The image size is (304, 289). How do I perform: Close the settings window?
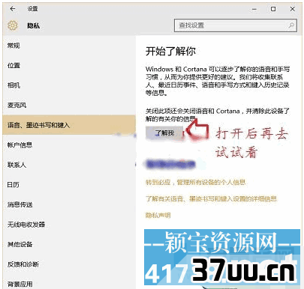pyautogui.click(x=292, y=9)
